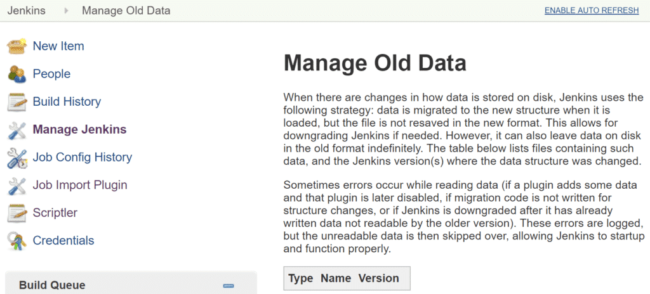
Task: Open the Manage Jenkins link
Action: click(x=79, y=130)
